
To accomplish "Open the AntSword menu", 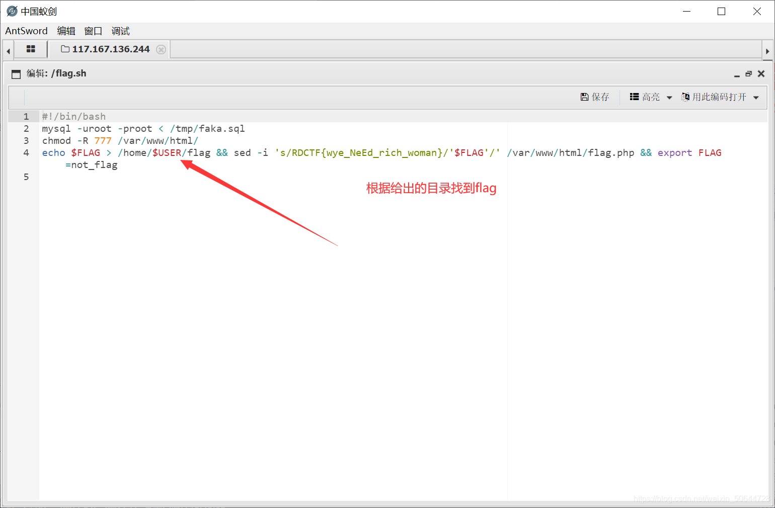I will click(x=26, y=31).
